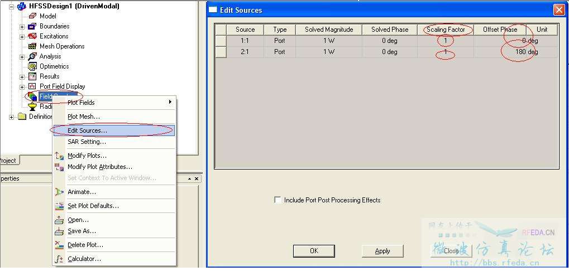This screenshot has height=271, width=569.
Task: Edit Scaling Factor cell for source 2:1
Action: coord(446,52)
